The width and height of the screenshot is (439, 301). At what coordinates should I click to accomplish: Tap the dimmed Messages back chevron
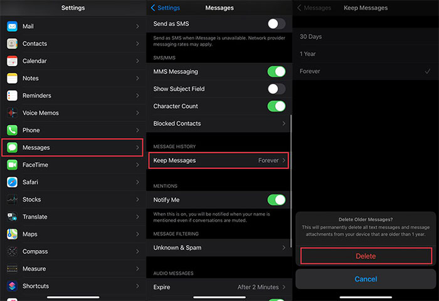click(299, 8)
